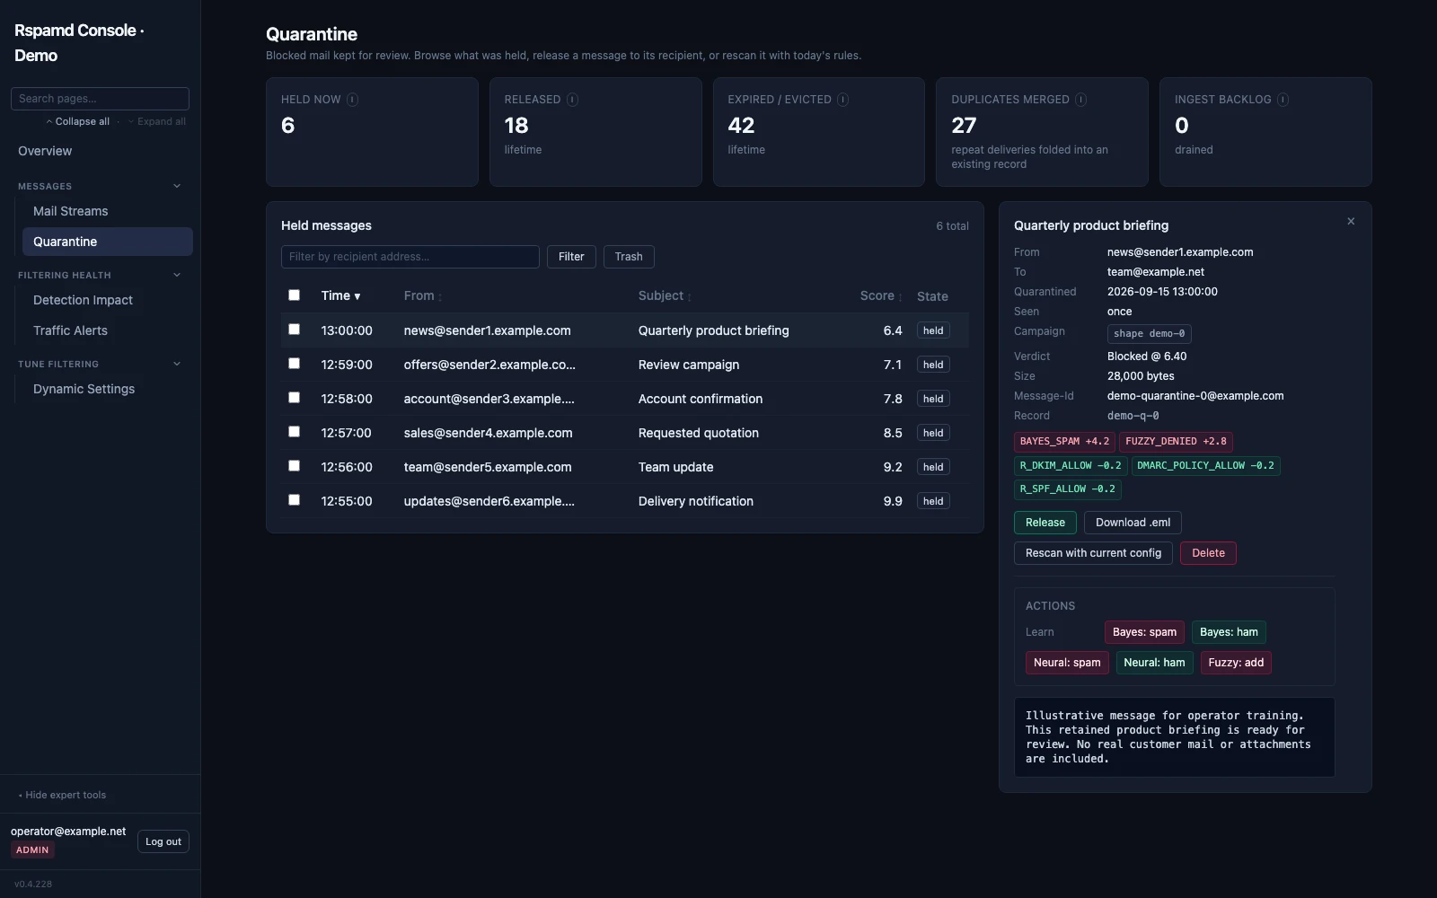
Task: Sort table by From column
Action: coord(423,295)
